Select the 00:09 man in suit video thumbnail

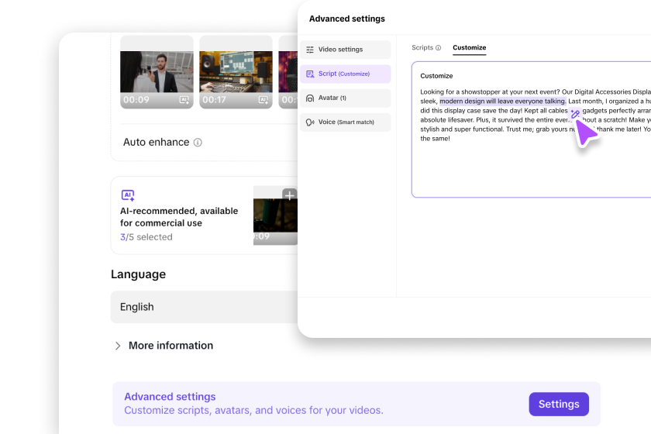157,72
